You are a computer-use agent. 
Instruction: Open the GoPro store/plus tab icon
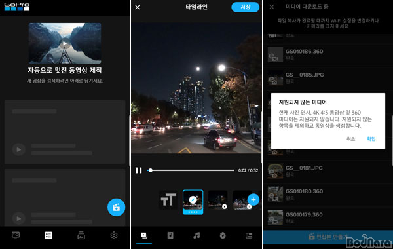(x=81, y=235)
